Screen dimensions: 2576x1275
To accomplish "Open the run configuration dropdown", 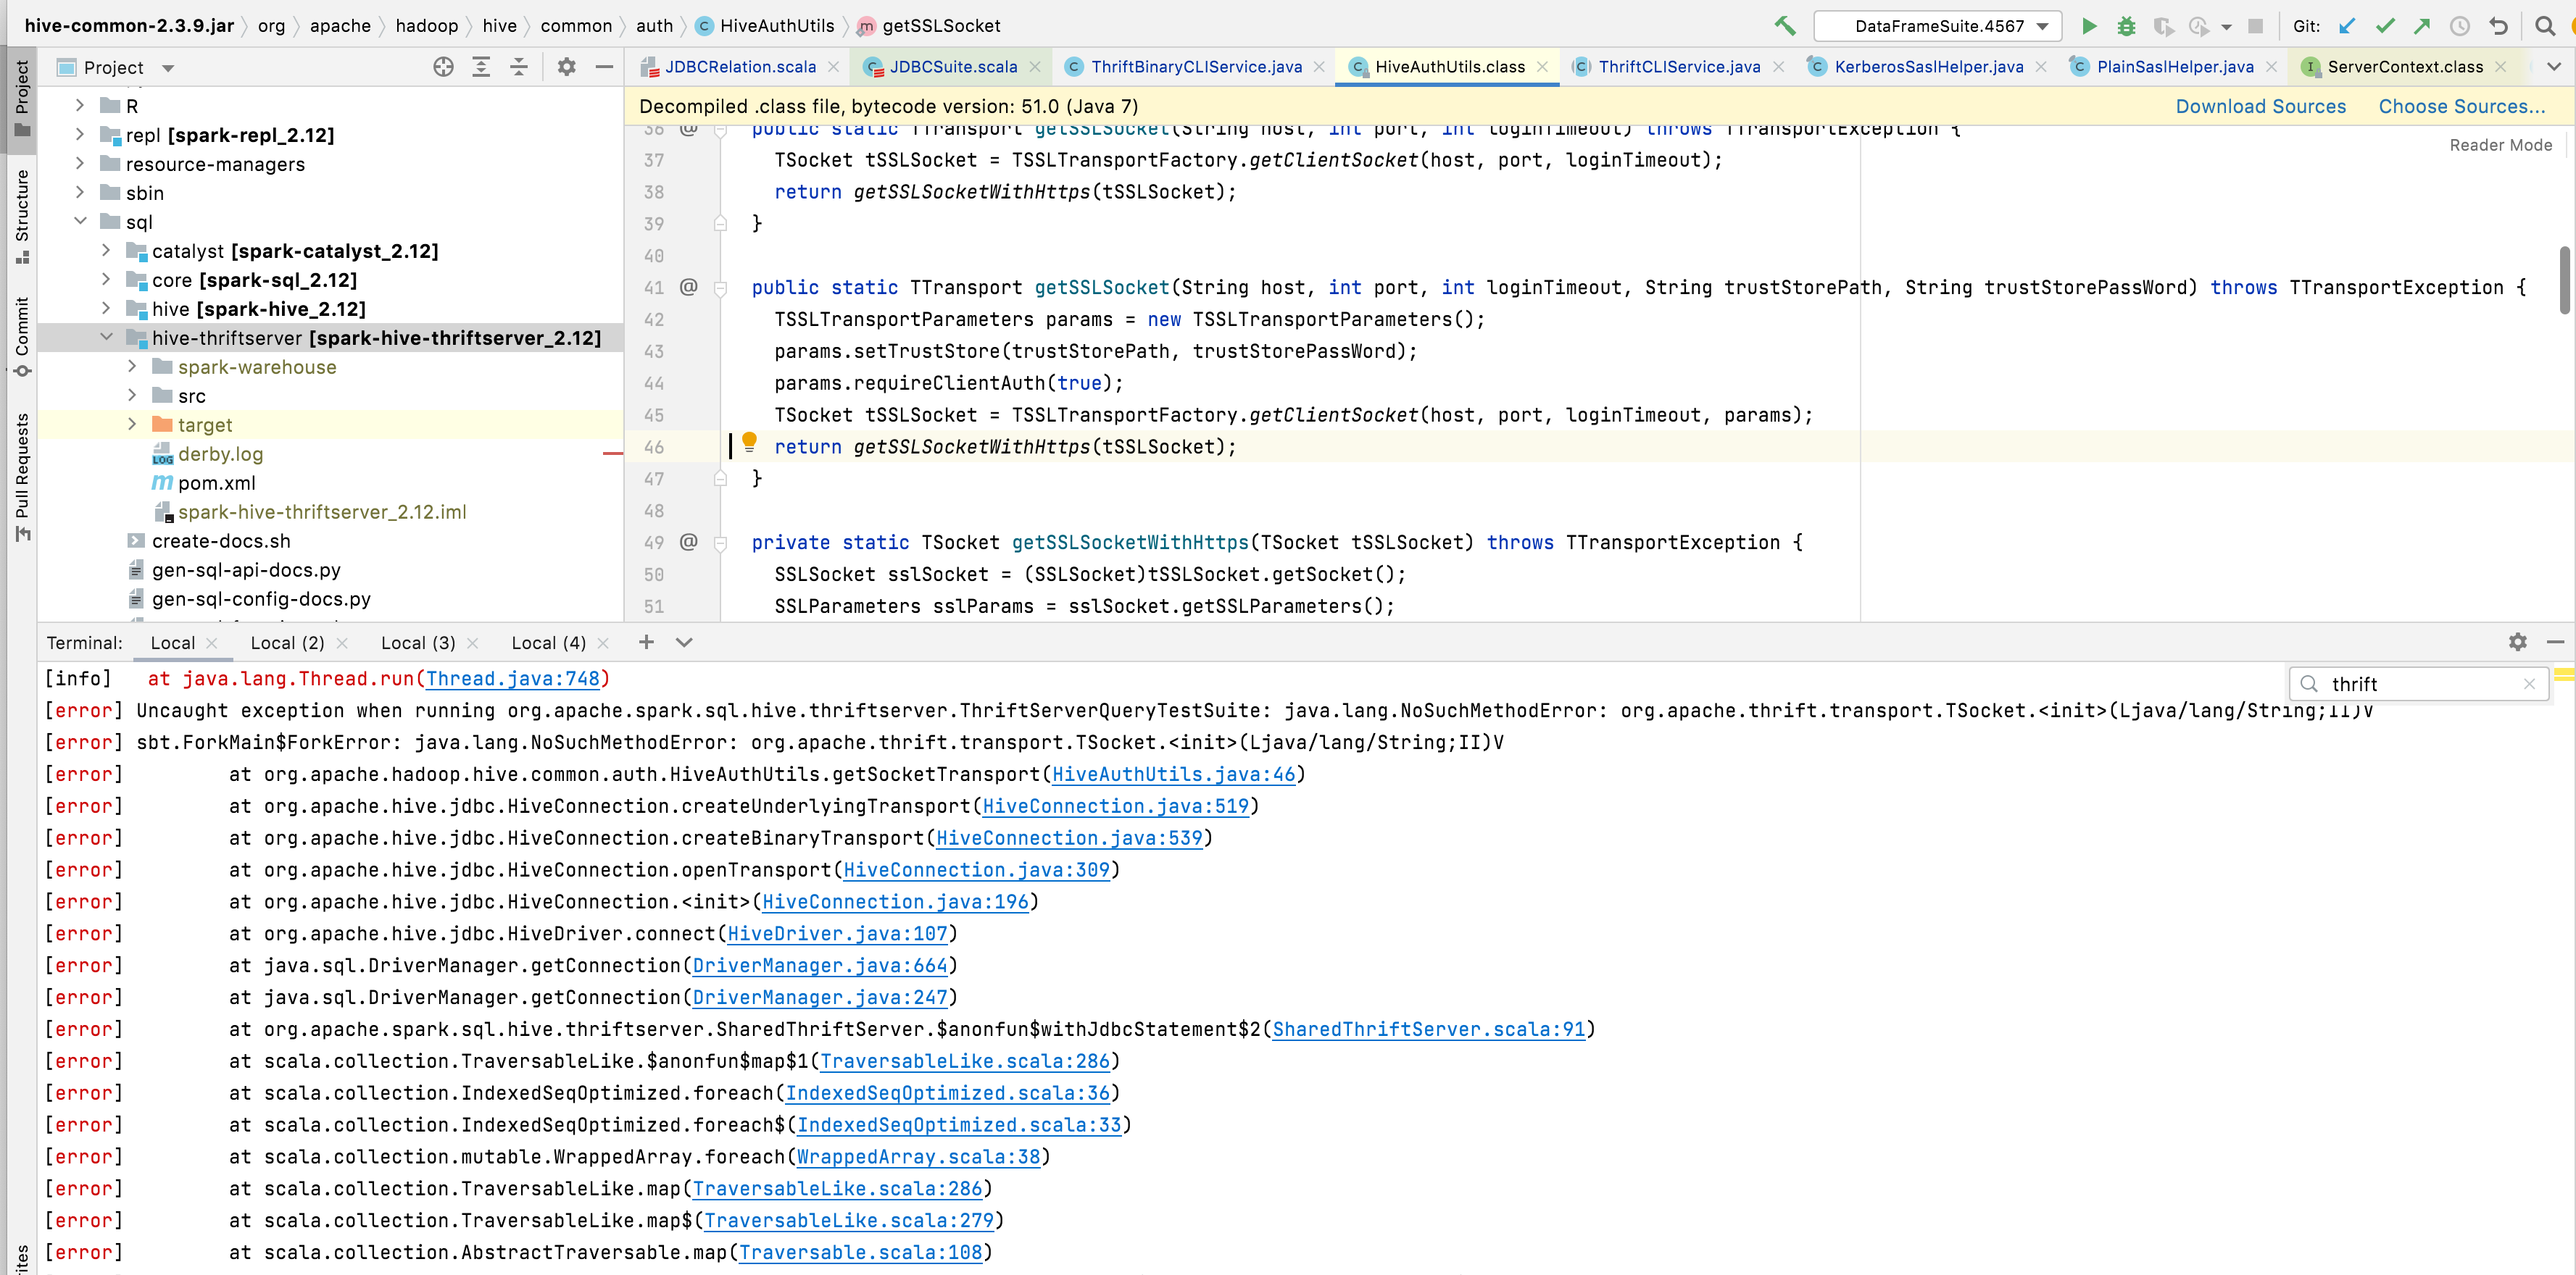I will 1937,26.
